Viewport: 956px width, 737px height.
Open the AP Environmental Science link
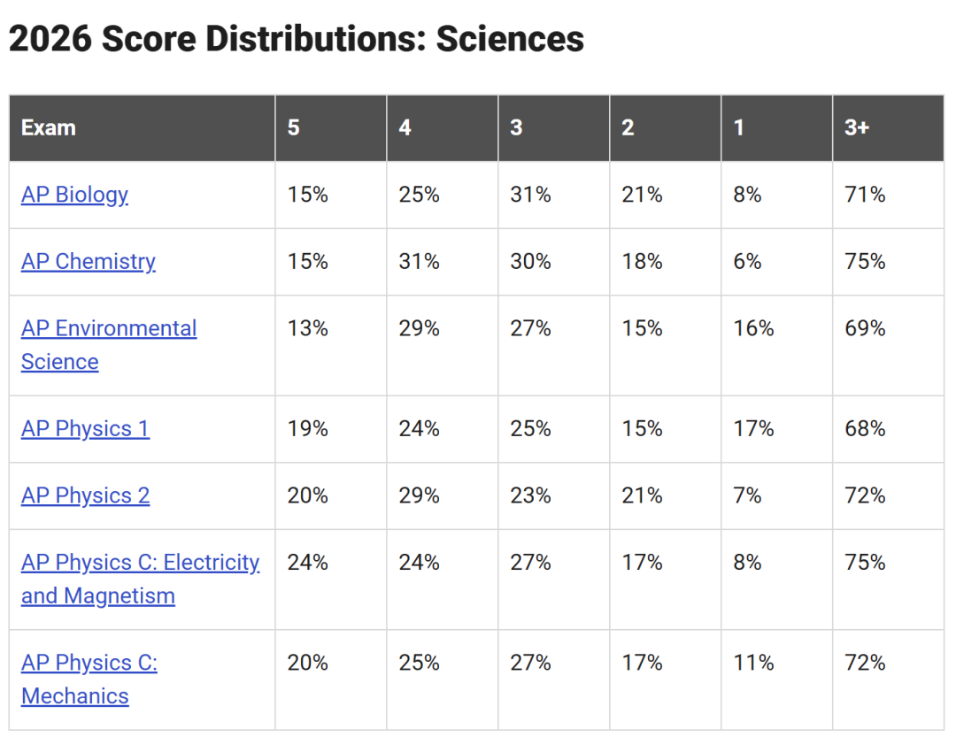click(x=109, y=345)
